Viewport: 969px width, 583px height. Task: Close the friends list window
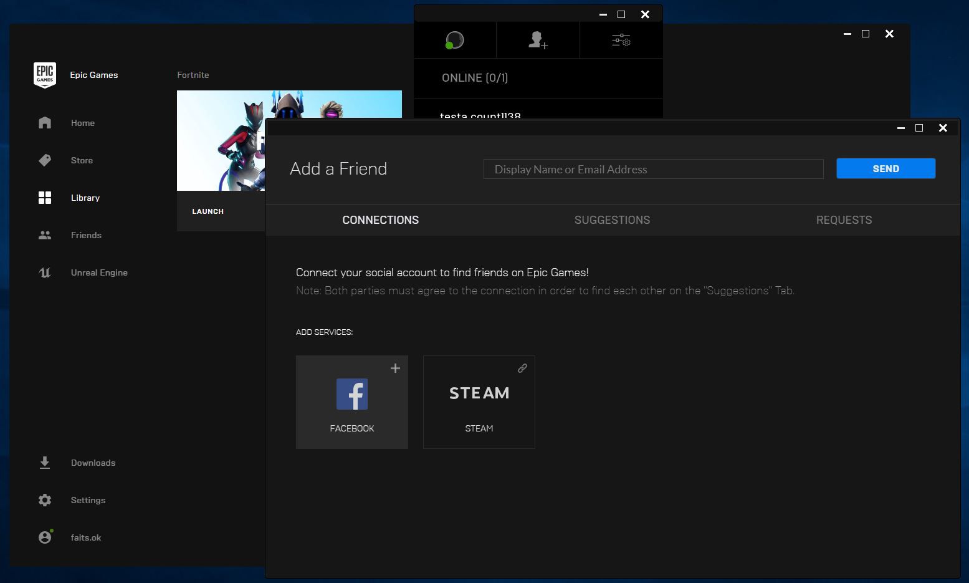(645, 14)
